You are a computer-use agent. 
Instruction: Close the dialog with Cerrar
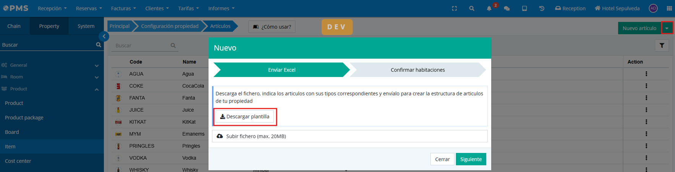point(442,159)
